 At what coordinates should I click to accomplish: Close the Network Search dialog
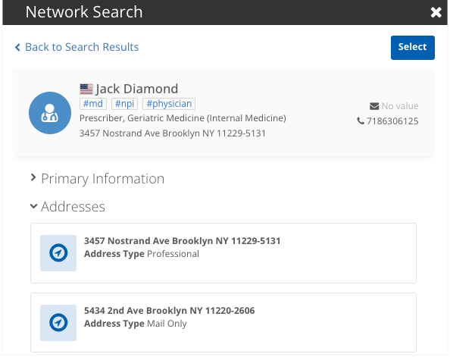[436, 12]
